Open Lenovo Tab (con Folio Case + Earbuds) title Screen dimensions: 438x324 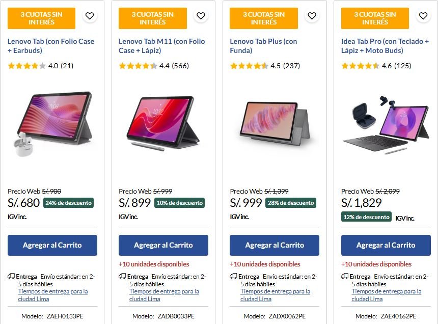[51, 46]
